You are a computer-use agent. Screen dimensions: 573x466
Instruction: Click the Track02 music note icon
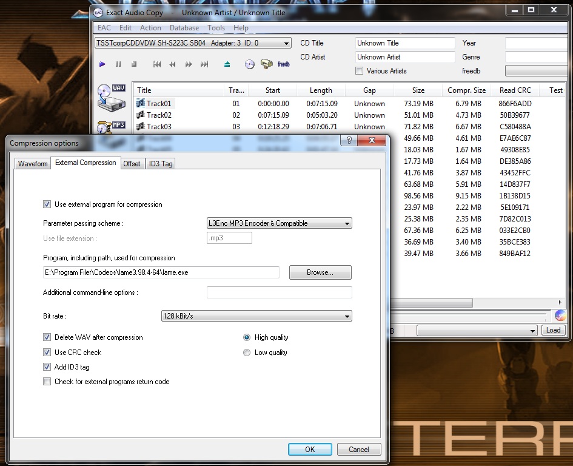point(140,115)
